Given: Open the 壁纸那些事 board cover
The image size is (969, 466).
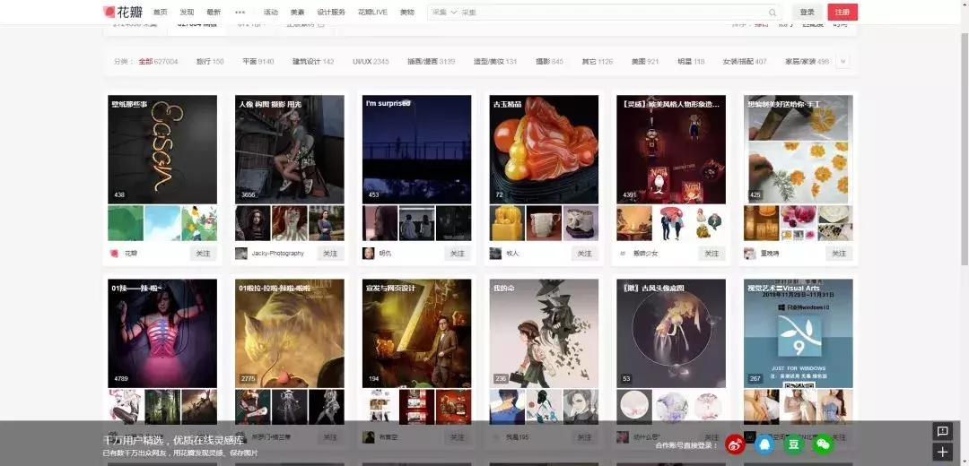Looking at the screenshot, I should coord(162,150).
